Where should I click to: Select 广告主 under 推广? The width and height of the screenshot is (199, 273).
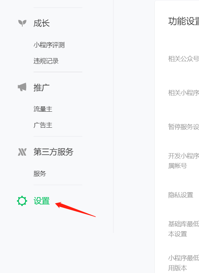43,125
